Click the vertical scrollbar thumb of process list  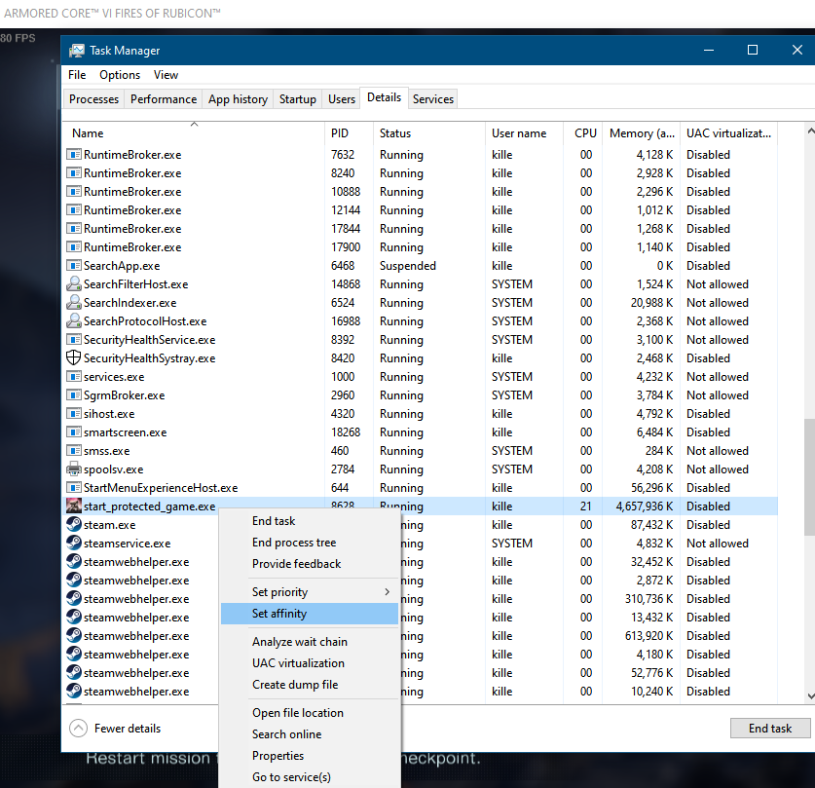[x=808, y=476]
